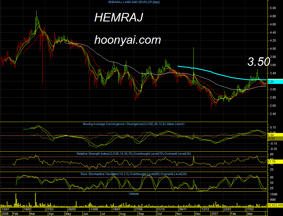The height and width of the screenshot is (216, 283).
Task: Click the 27/03 date label
Action: click(x=50, y=209)
